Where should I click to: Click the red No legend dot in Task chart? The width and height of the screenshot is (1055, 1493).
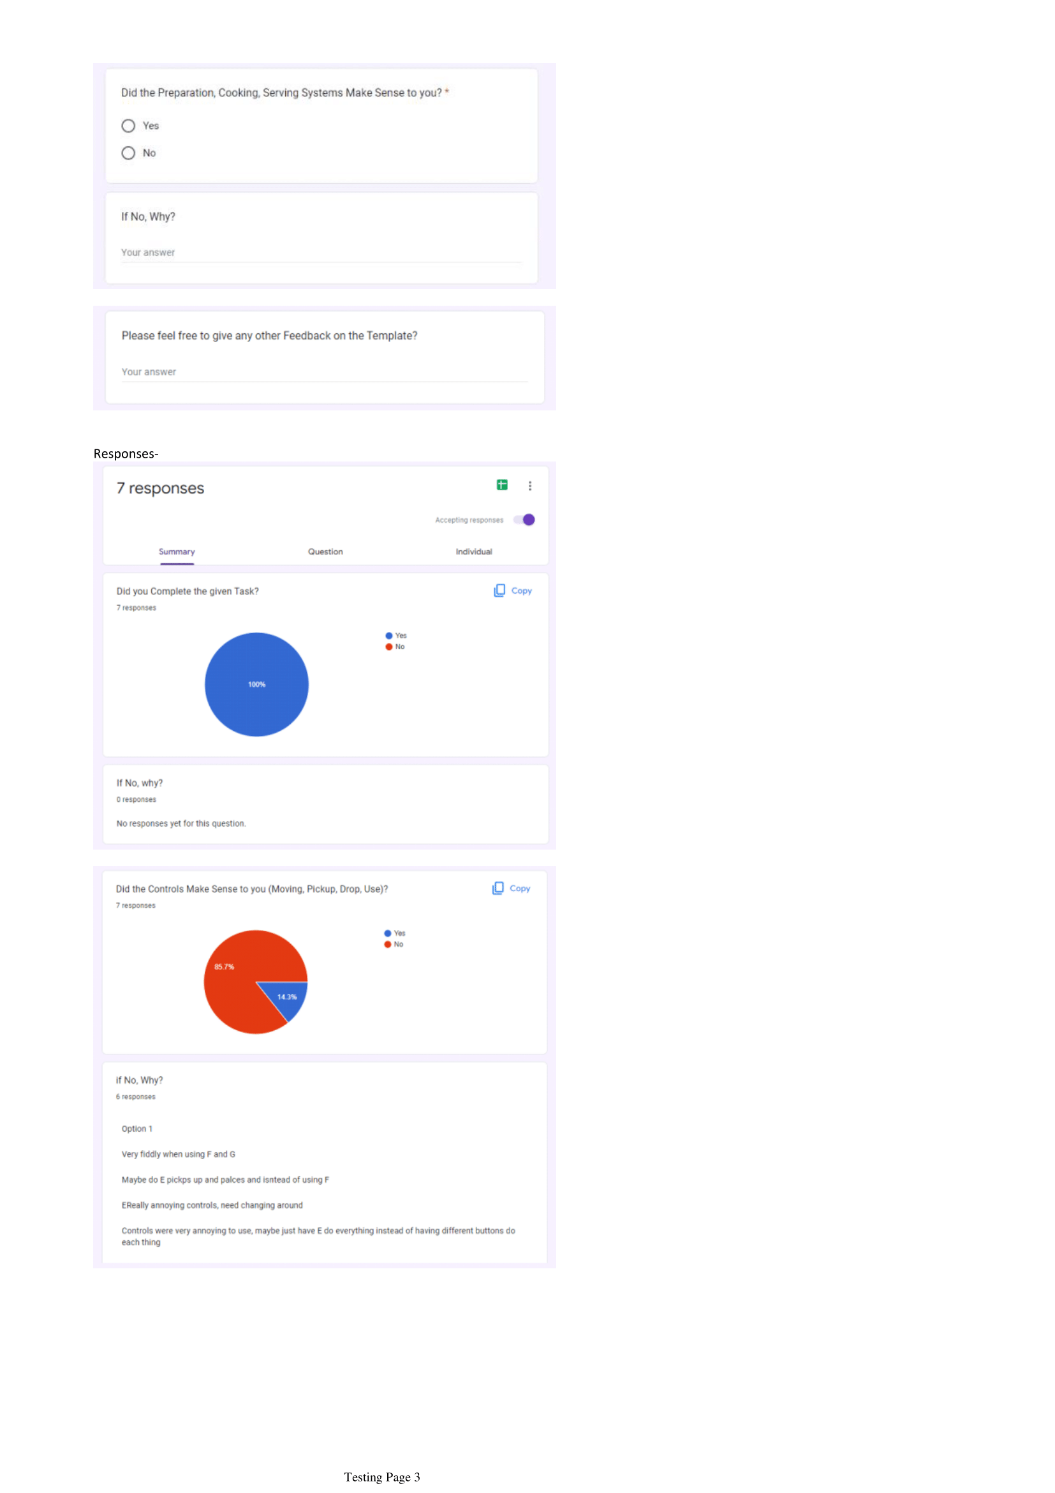(388, 647)
